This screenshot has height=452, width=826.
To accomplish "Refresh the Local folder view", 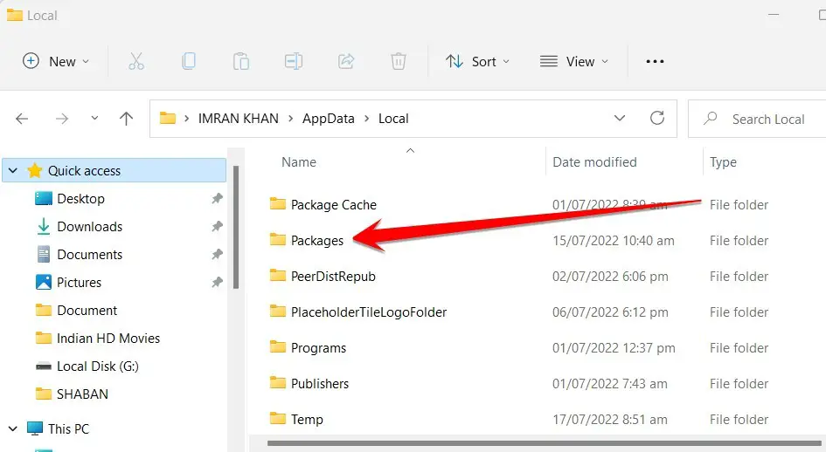I will [x=657, y=118].
